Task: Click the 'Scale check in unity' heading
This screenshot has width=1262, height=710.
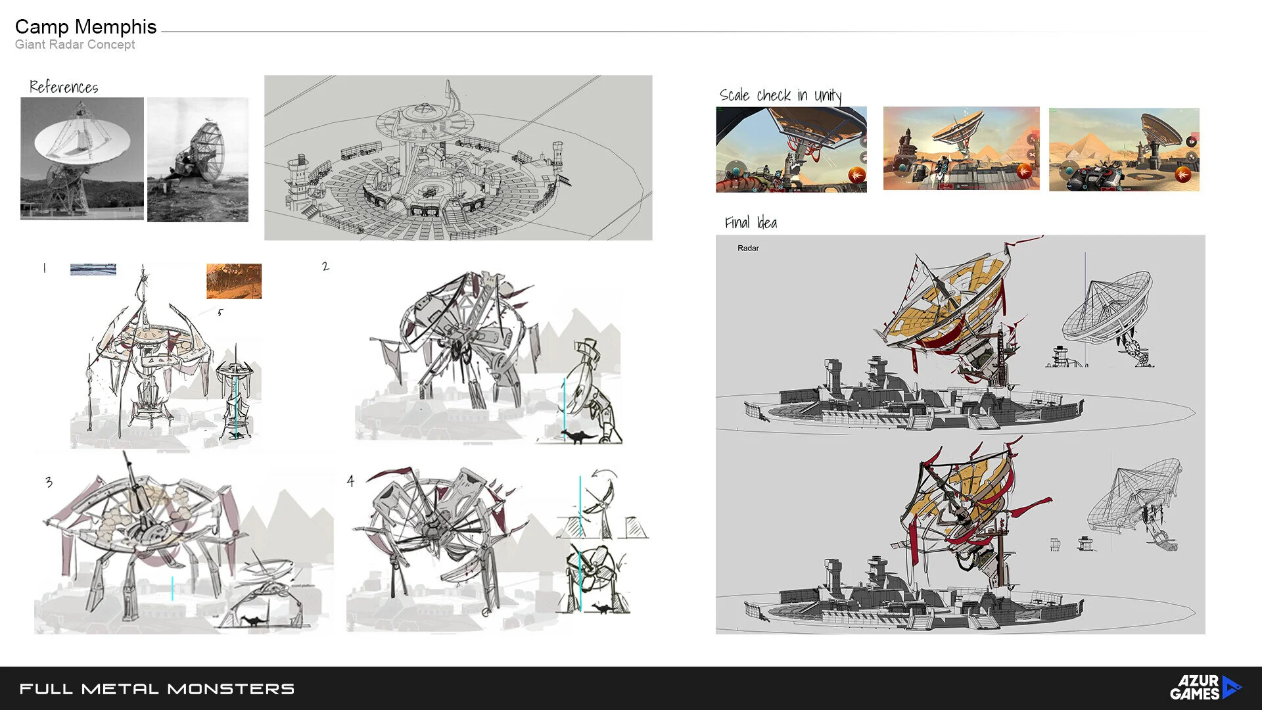Action: (780, 95)
